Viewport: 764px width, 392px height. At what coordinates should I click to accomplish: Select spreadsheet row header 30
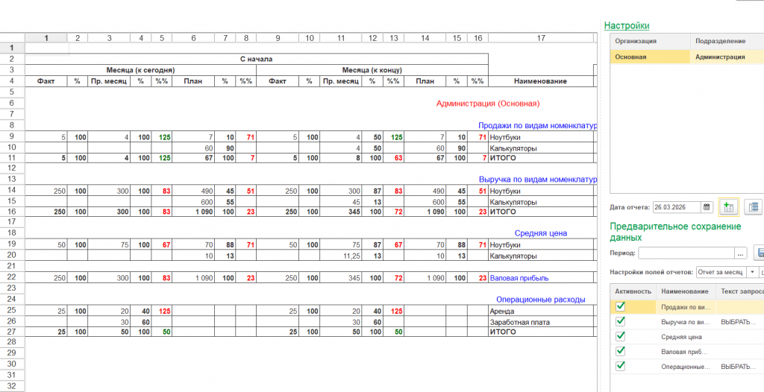coord(12,364)
